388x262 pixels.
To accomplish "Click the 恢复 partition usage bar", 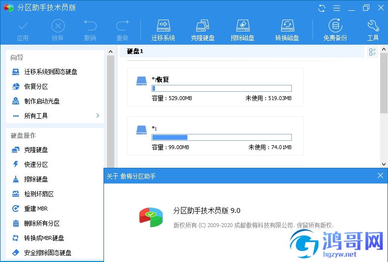I will 221,88.
